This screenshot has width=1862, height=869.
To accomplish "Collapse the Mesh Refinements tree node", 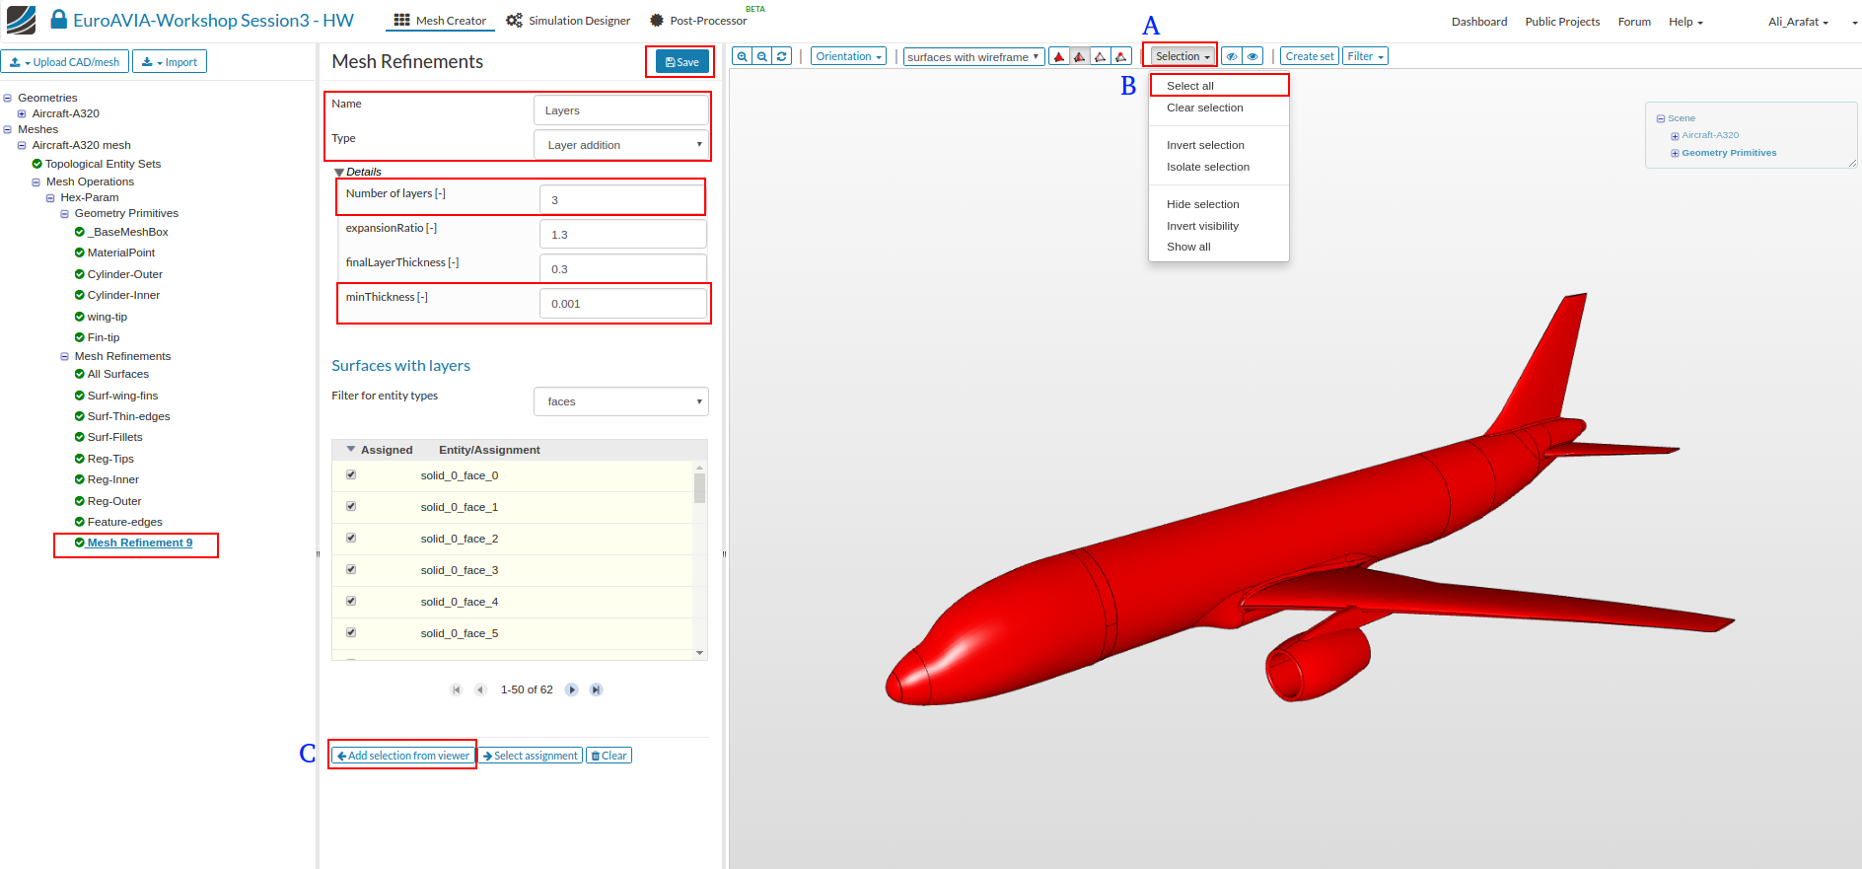I will point(65,356).
